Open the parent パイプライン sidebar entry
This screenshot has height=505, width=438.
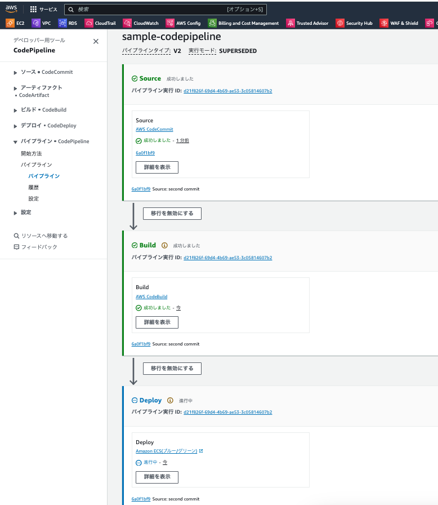(37, 165)
